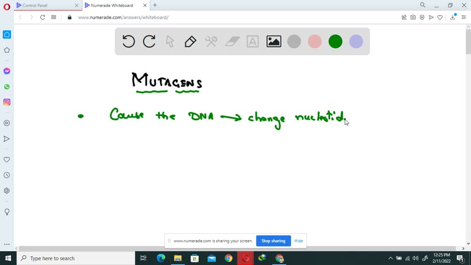
Task: Select the Pen tool
Action: tap(190, 41)
